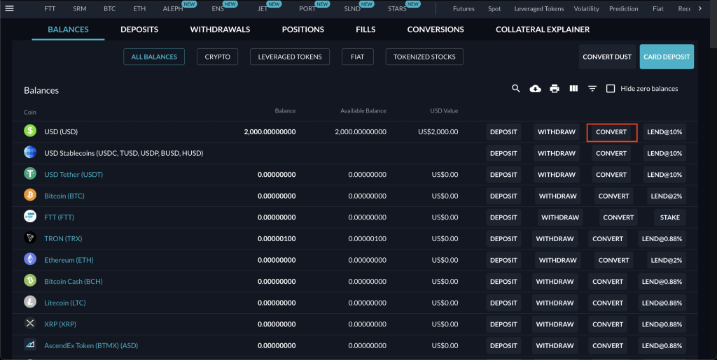Enable the Hide zero balances checkbox
Screen dimensions: 717x360
tap(611, 89)
